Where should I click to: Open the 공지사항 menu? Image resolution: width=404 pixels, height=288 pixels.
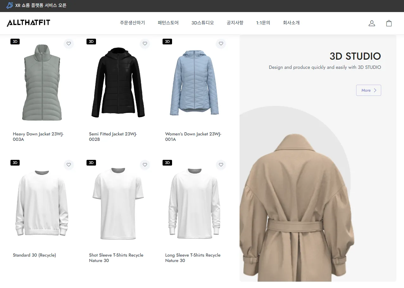point(235,23)
